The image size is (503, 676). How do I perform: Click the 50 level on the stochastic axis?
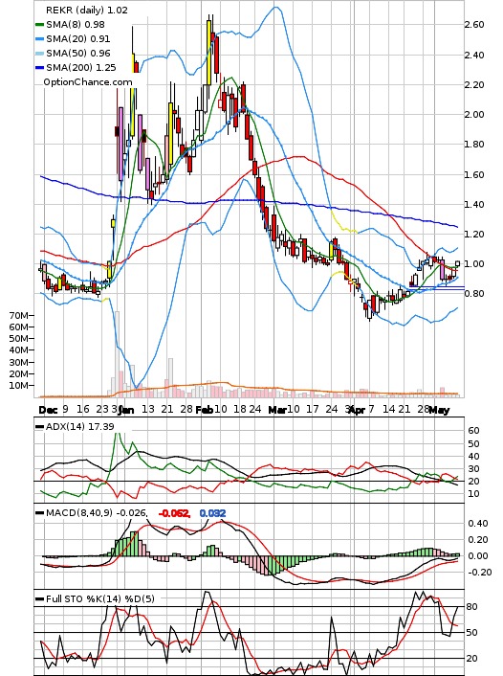pyautogui.click(x=472, y=633)
